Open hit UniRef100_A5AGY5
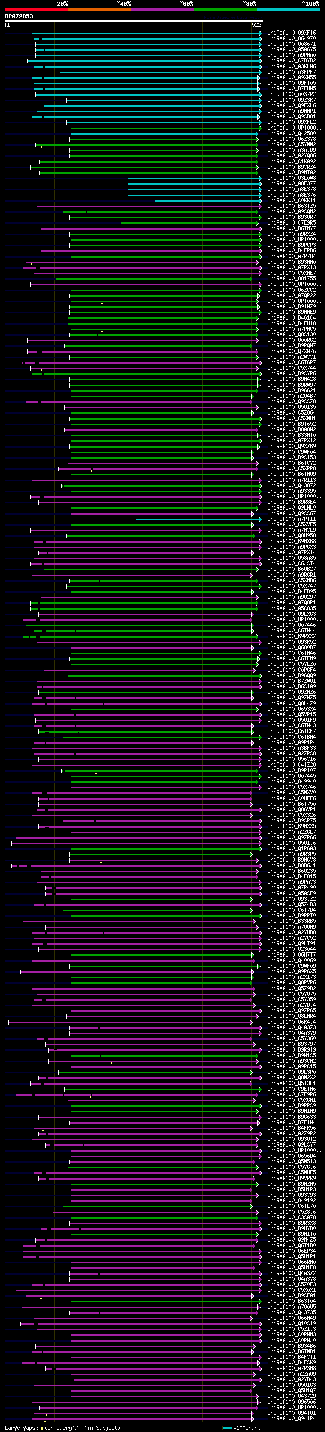 pyautogui.click(x=291, y=49)
